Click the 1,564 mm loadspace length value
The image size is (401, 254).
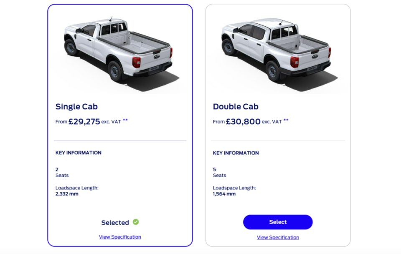[x=224, y=194]
